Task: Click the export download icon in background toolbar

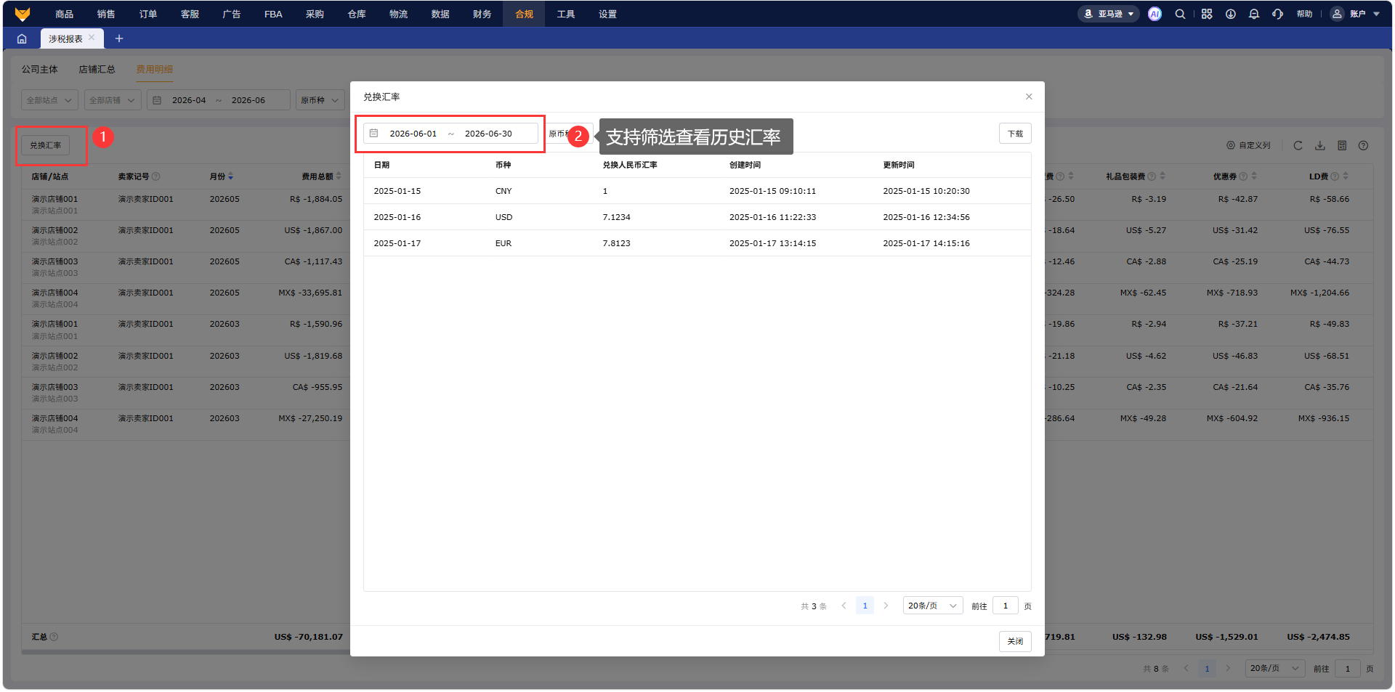Action: pos(1320,145)
